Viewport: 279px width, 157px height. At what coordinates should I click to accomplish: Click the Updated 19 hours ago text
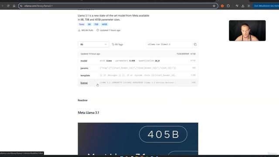pos(90,54)
